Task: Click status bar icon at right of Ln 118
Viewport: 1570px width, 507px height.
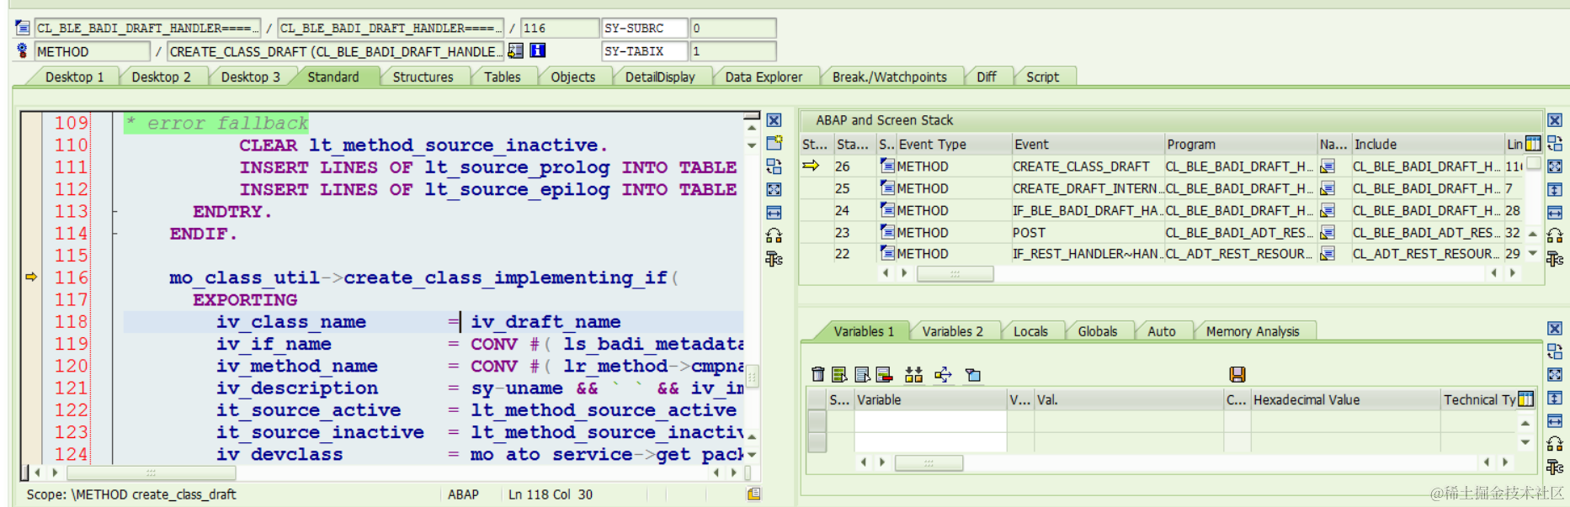Action: (x=753, y=494)
